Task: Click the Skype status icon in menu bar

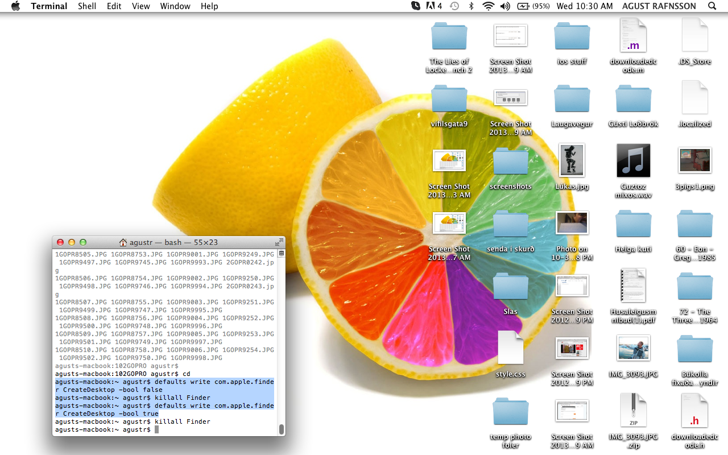Action: coord(416,6)
